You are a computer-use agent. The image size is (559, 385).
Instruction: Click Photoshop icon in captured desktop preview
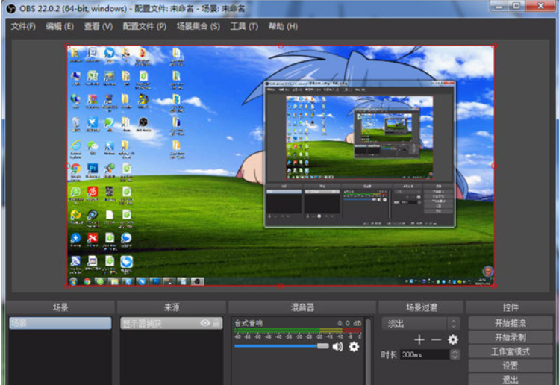(x=93, y=169)
